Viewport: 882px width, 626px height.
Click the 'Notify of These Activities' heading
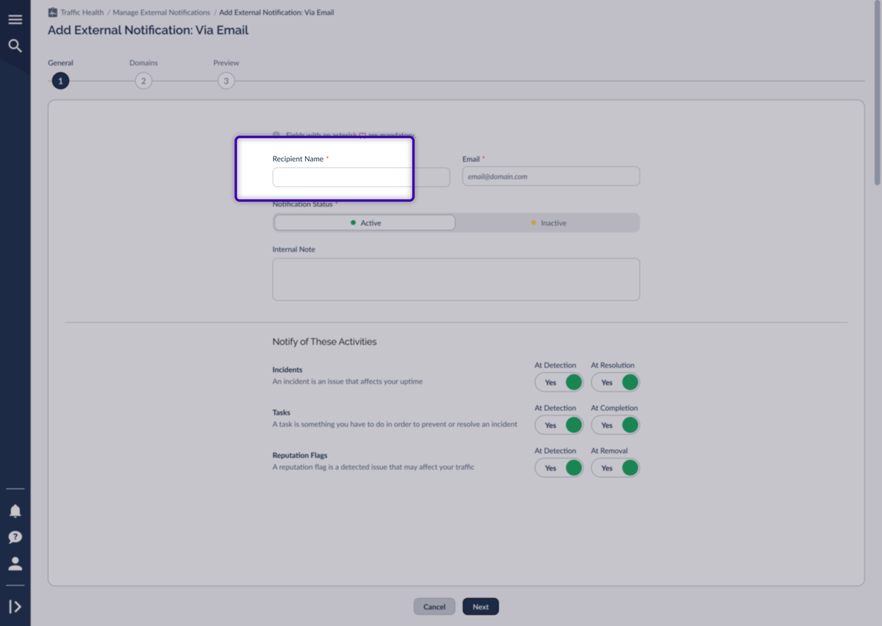[x=325, y=341]
